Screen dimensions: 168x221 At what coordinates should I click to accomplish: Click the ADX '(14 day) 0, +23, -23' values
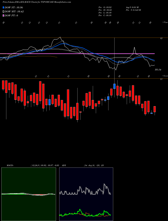coord(94,165)
